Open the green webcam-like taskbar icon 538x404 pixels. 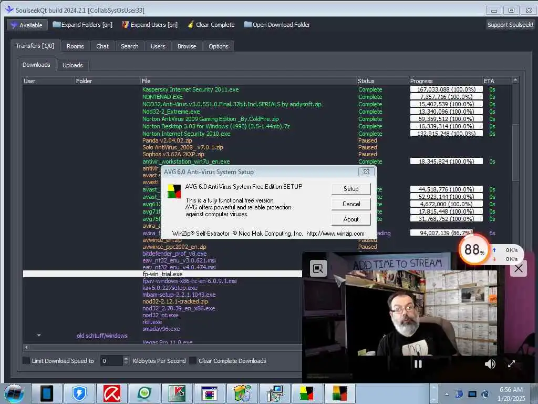(144, 393)
